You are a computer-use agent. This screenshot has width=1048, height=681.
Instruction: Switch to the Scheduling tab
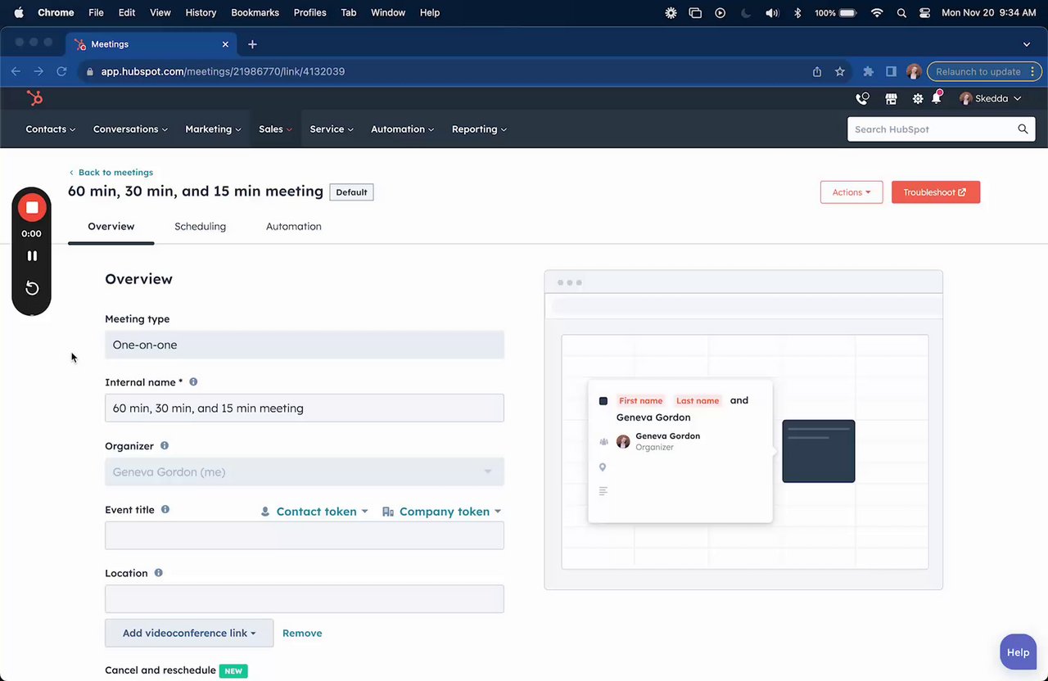coord(200,227)
